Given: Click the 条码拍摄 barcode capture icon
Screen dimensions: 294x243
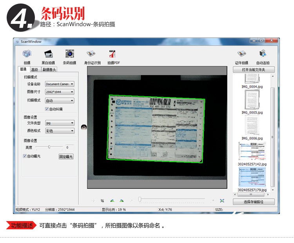Looking at the screenshot, I should coord(69,54).
